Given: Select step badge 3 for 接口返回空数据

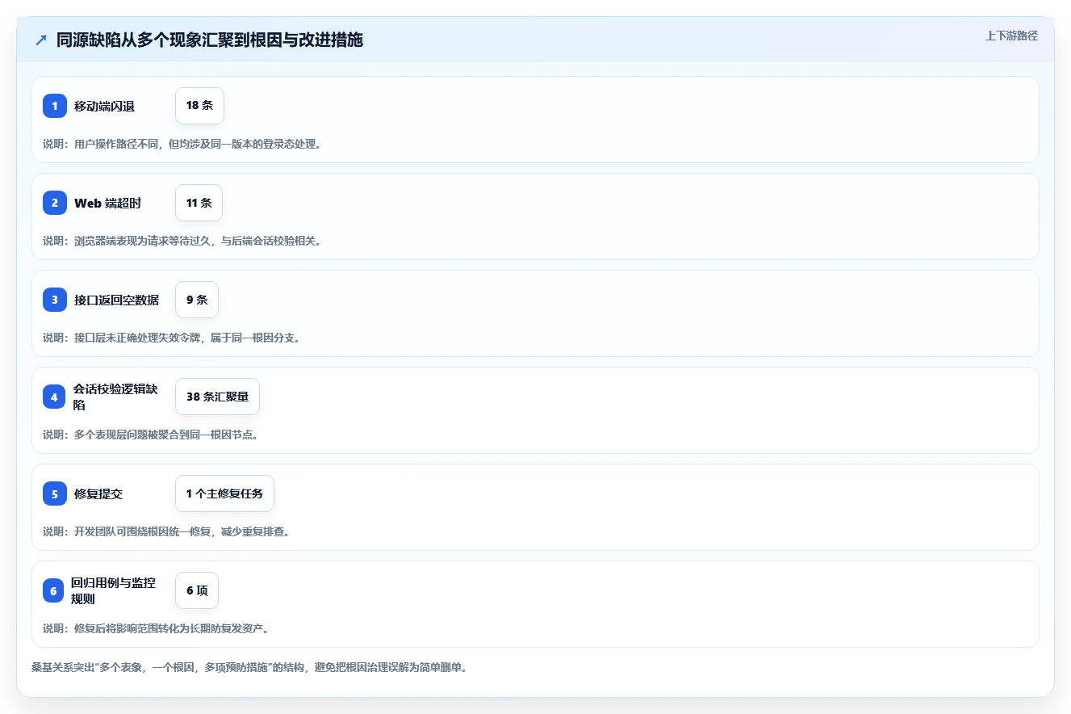Looking at the screenshot, I should [x=55, y=300].
